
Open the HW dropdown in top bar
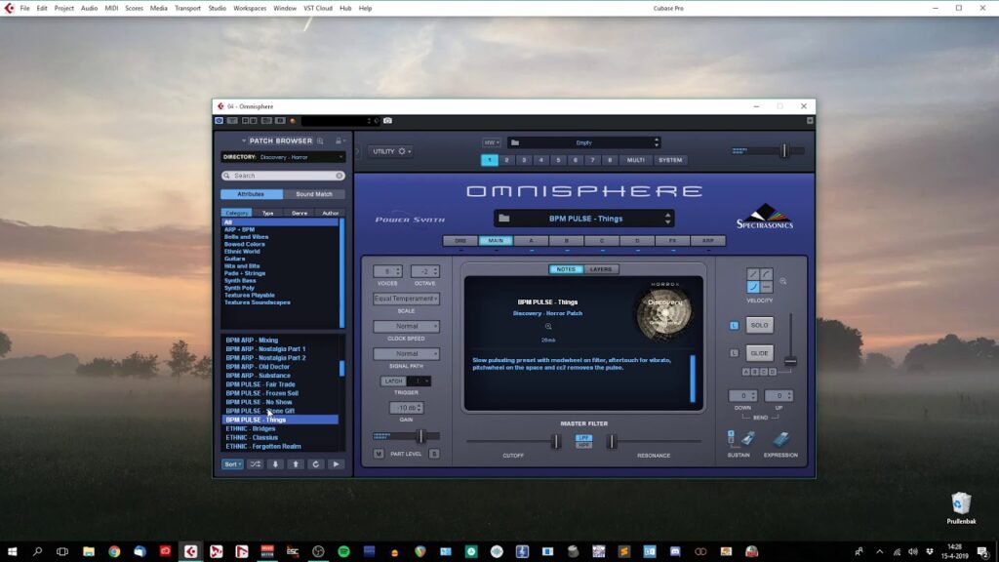(491, 142)
